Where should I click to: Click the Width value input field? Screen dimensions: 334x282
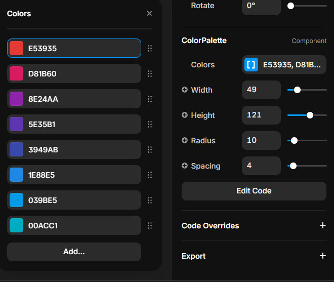click(261, 90)
